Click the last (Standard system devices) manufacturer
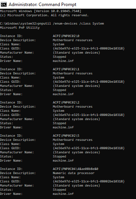 coord(76,186)
